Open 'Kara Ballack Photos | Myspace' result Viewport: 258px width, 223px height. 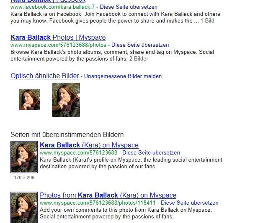(x=58, y=38)
